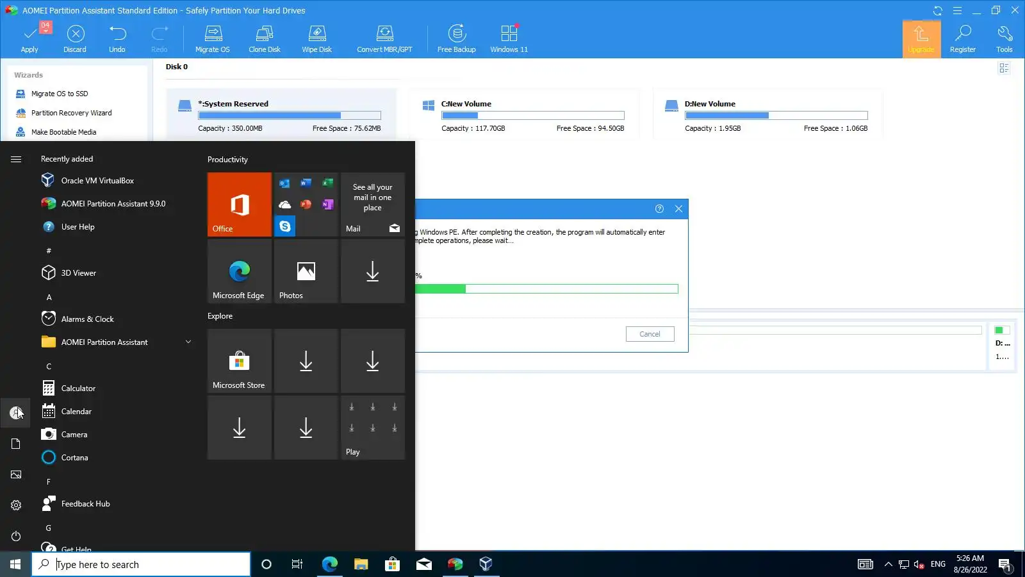Open the notification center
1025x577 pixels.
(x=1004, y=564)
